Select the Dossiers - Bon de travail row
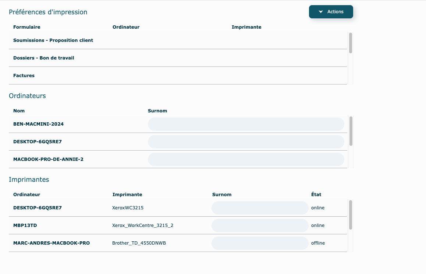This screenshot has width=426, height=274. pos(44,58)
